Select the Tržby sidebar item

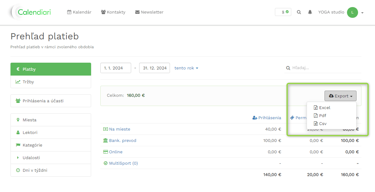click(x=51, y=82)
